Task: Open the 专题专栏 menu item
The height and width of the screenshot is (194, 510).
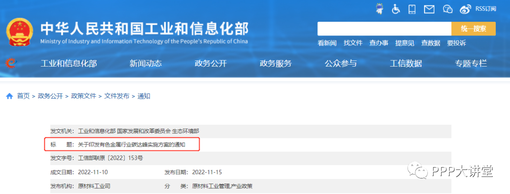Action: pyautogui.click(x=471, y=64)
